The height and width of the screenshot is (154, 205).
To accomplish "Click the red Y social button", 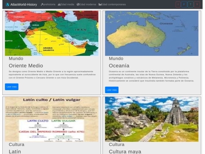I will pyautogui.click(x=197, y=5).
